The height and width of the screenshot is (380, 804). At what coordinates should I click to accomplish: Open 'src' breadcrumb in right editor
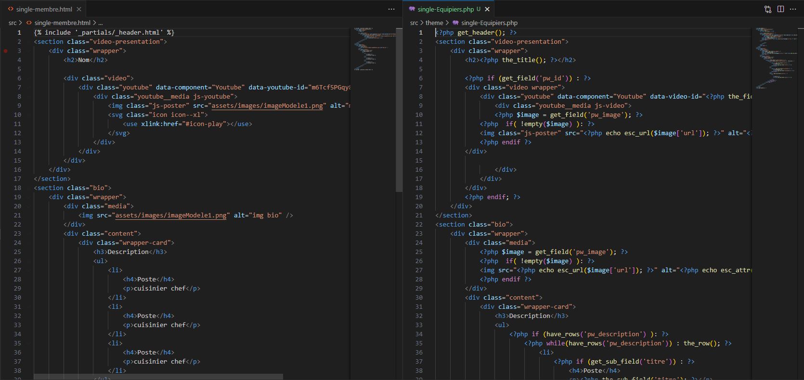[414, 23]
